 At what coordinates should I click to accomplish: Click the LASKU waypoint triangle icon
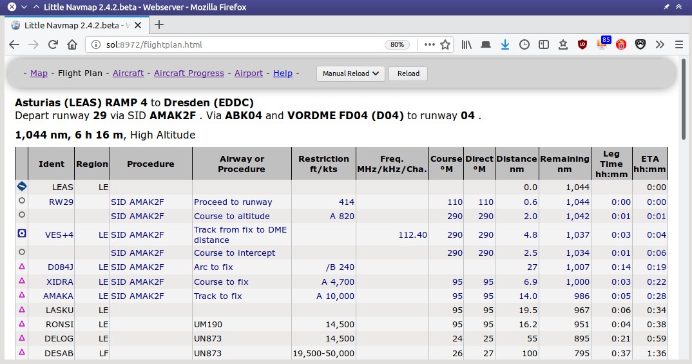tap(22, 310)
